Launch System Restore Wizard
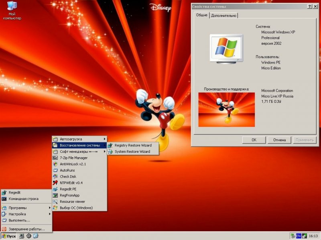Viewport: 321px width, 240px height. pyautogui.click(x=133, y=152)
